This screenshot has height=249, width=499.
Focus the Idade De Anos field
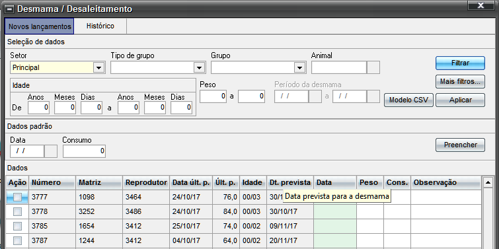coord(38,108)
